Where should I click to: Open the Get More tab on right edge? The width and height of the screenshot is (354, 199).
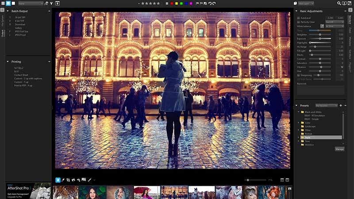tap(350, 54)
